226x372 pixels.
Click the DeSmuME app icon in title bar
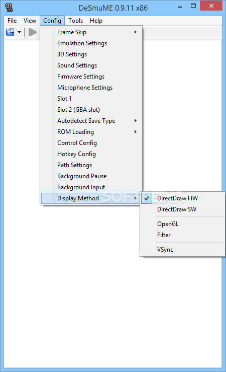tap(9, 8)
